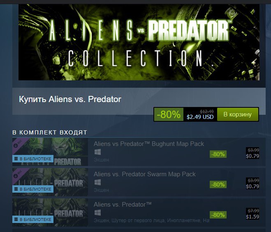Click 'В библиотеке' label on Bughunt Map Pack
271x232 pixels.
pos(33,159)
